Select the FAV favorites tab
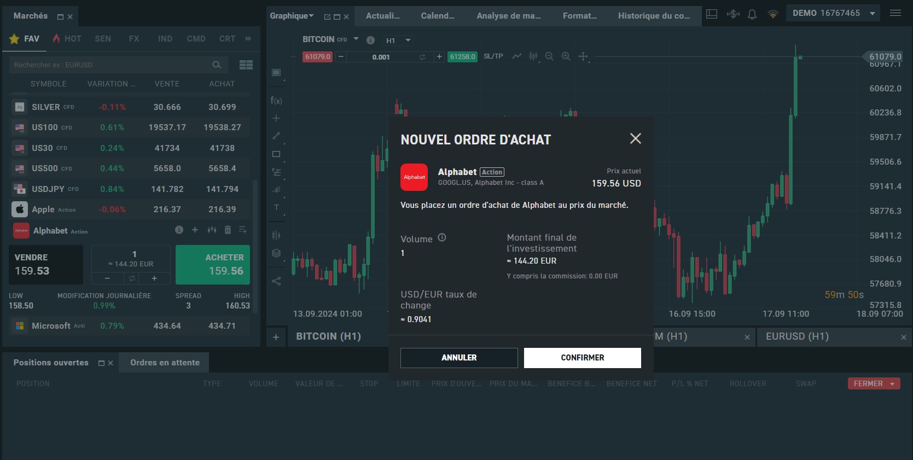This screenshot has width=913, height=460. [x=25, y=39]
